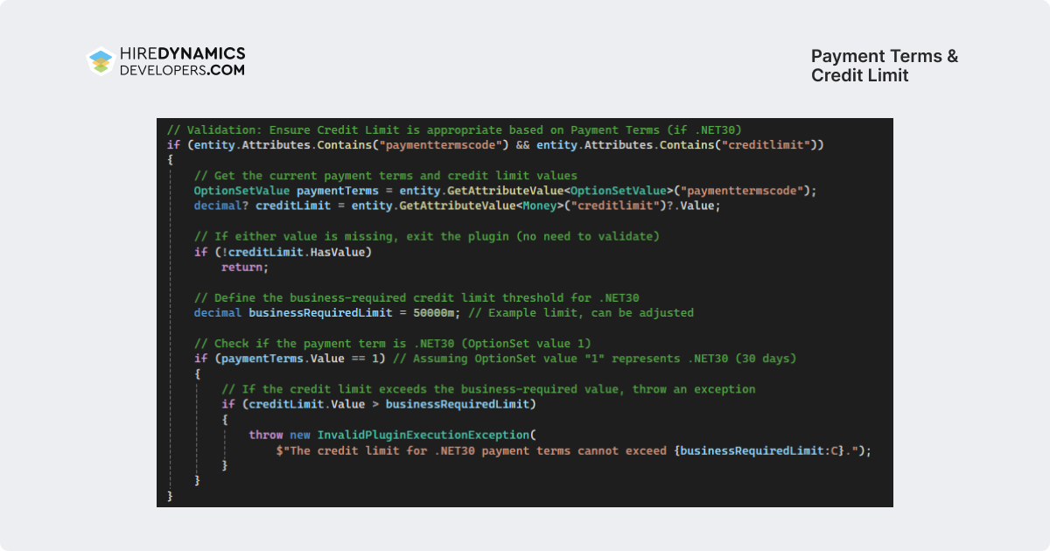Click the HireDynamics layered logo icon
Viewport: 1050px width, 551px height.
(101, 61)
